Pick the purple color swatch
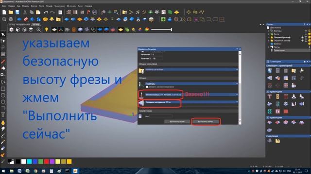The width and height of the screenshot is (311, 174). (x=52, y=162)
